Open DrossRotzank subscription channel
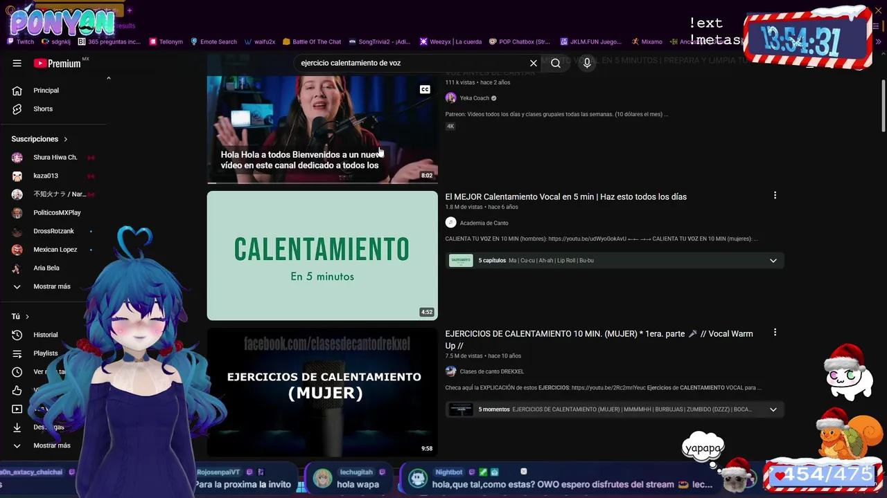This screenshot has width=887, height=498. [x=54, y=231]
